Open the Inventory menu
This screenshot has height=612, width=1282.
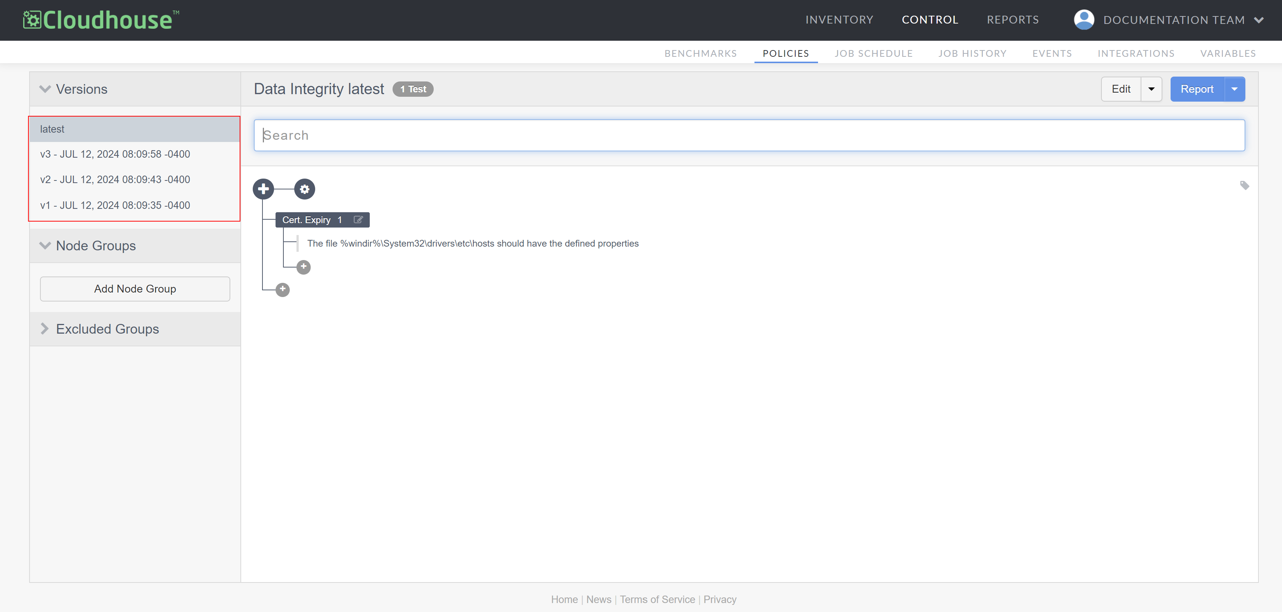(x=839, y=20)
